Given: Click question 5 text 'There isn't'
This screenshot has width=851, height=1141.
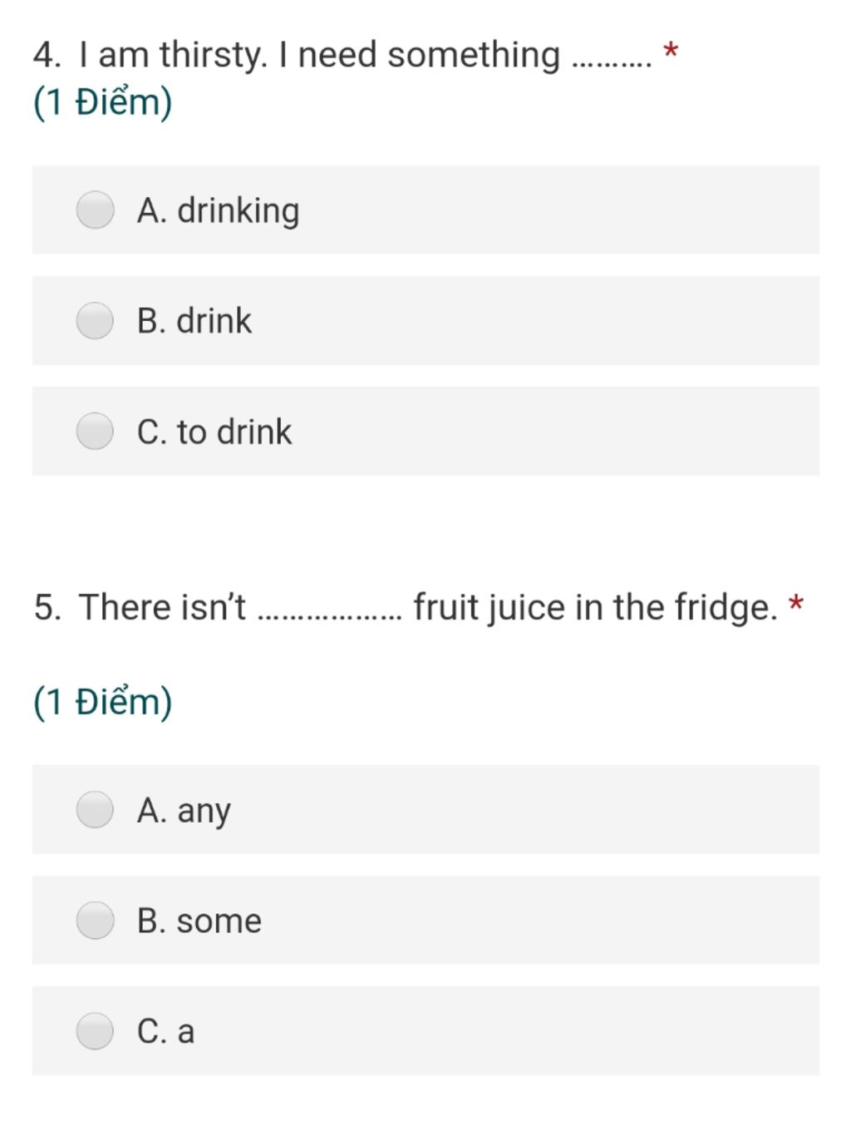Looking at the screenshot, I should [163, 607].
